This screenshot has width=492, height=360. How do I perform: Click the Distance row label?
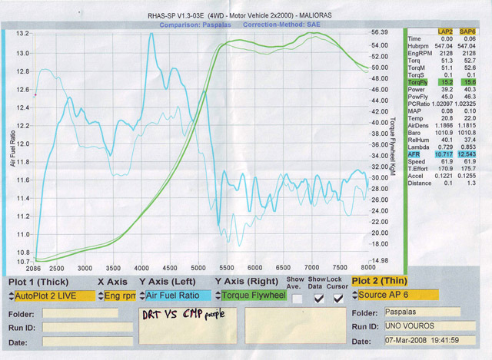[x=420, y=183]
